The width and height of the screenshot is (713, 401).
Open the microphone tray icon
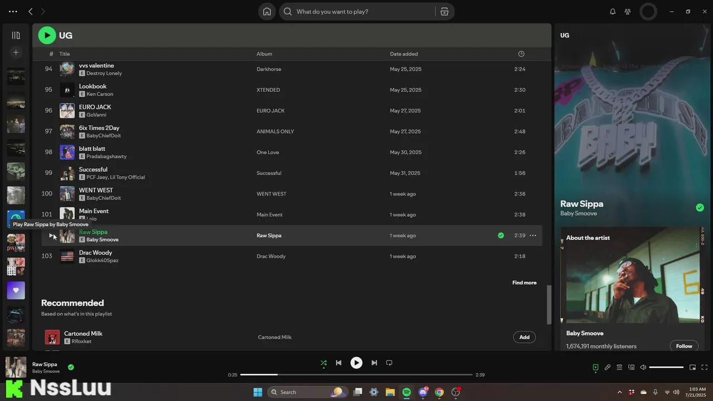point(655,392)
